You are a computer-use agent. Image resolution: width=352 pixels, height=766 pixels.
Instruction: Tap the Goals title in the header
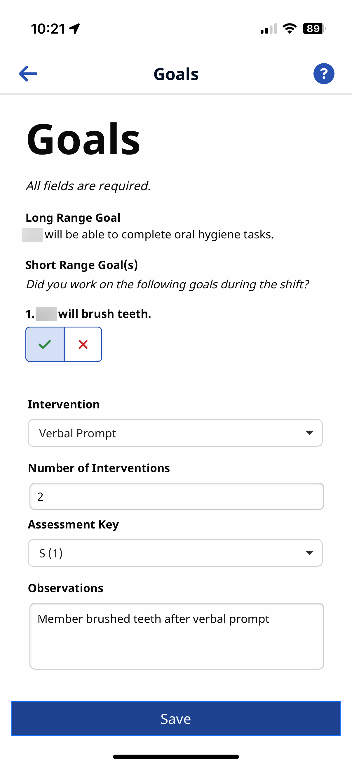pyautogui.click(x=176, y=74)
